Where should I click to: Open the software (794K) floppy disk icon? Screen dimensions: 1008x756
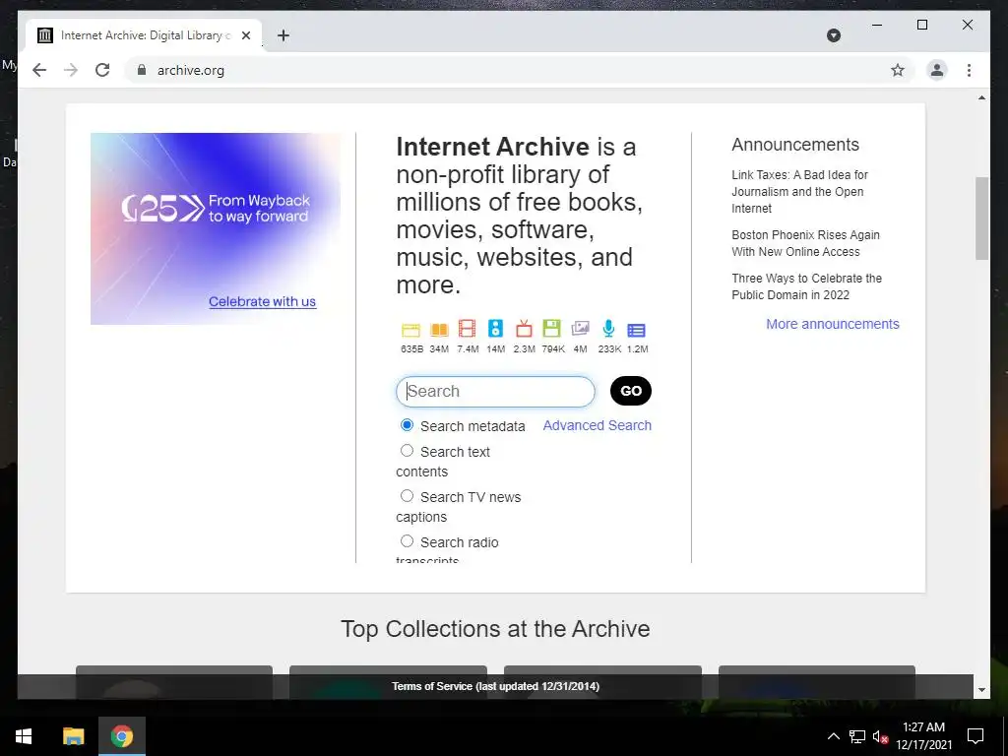point(552,329)
